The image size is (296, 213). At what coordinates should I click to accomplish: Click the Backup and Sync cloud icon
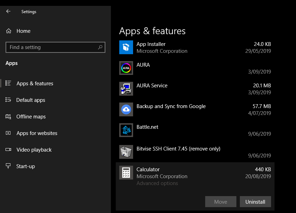click(126, 109)
